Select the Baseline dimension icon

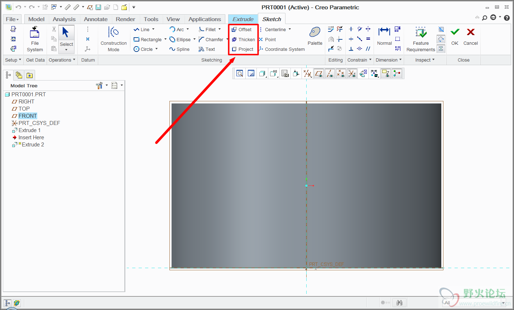[398, 39]
